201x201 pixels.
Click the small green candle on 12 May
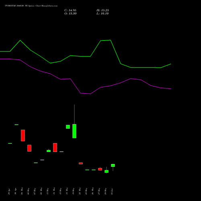tap(49, 151)
